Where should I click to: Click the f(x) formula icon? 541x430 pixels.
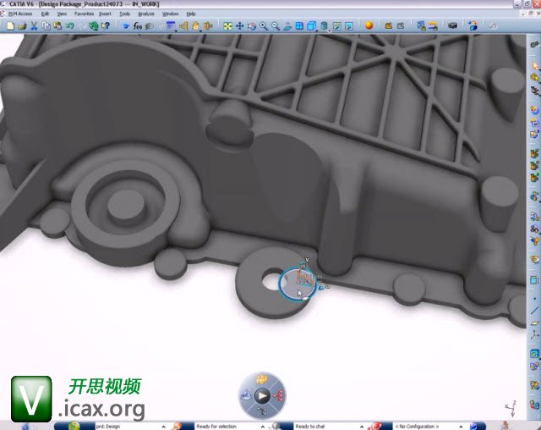[x=137, y=26]
